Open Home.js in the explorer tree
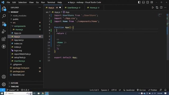169x95 pixels. 25,30
